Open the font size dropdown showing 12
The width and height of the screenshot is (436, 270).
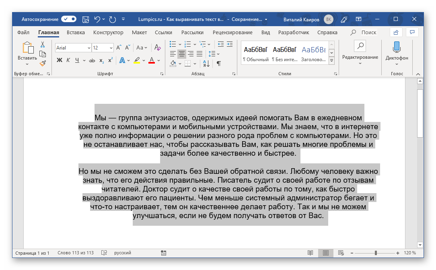[111, 48]
